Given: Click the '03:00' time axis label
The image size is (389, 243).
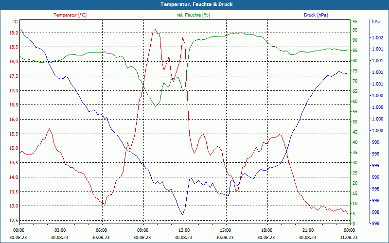Looking at the screenshot, I should click(60, 230).
